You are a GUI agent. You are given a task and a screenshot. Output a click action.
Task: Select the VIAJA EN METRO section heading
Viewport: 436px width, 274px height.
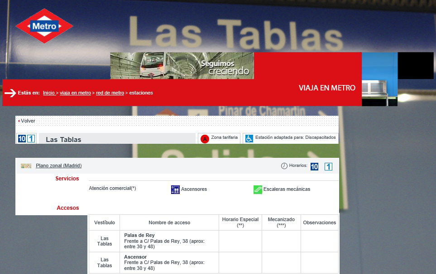(327, 88)
